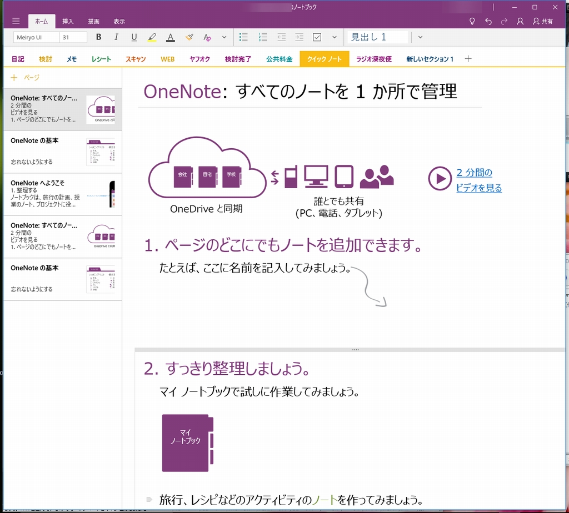This screenshot has height=513, width=569.
Task: Select the ラジオ深夜便 section tab
Action: click(x=374, y=59)
